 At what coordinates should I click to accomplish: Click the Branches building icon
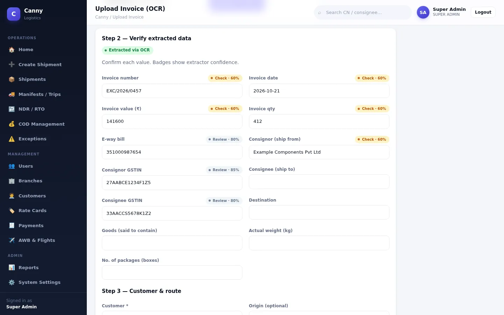pos(12,181)
